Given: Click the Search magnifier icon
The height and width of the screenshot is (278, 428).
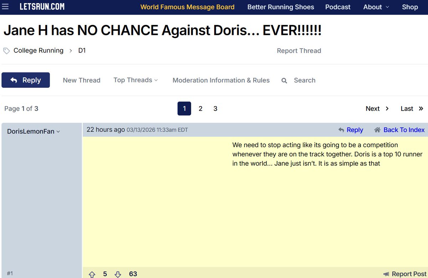Looking at the screenshot, I should [284, 81].
